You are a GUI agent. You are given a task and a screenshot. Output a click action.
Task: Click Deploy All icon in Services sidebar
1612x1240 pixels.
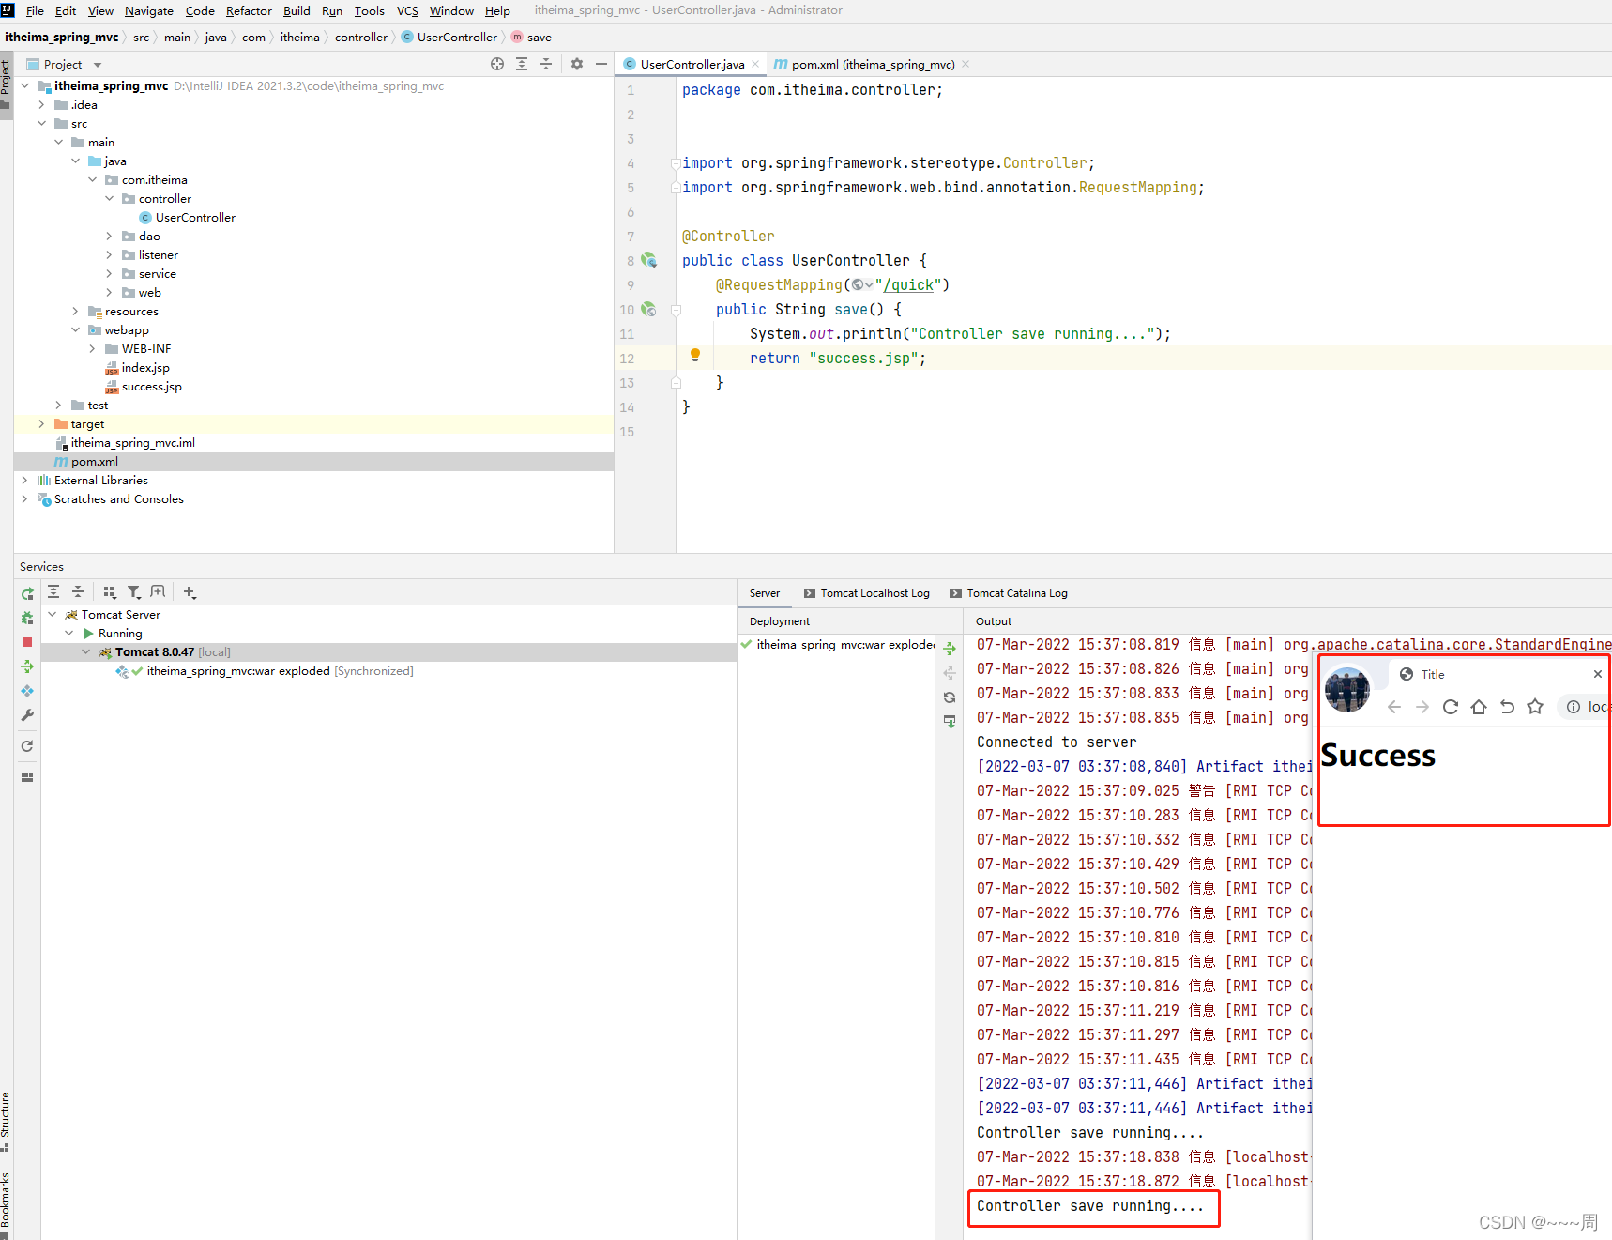tap(27, 666)
